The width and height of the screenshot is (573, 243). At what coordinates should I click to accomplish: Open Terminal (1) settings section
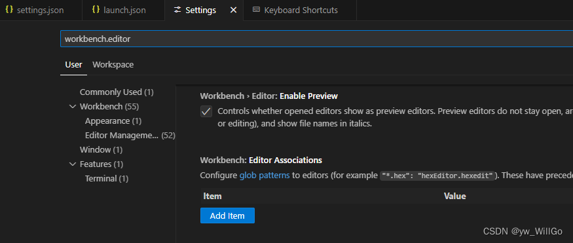[107, 179]
